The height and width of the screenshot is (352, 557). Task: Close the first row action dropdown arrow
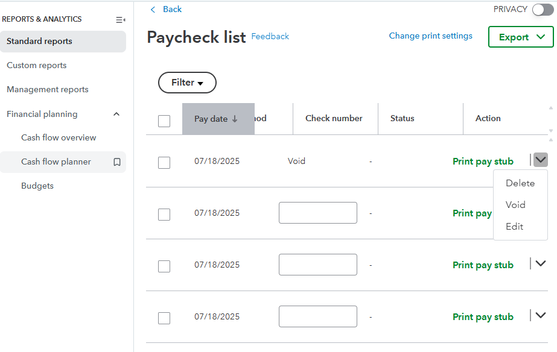pyautogui.click(x=541, y=160)
